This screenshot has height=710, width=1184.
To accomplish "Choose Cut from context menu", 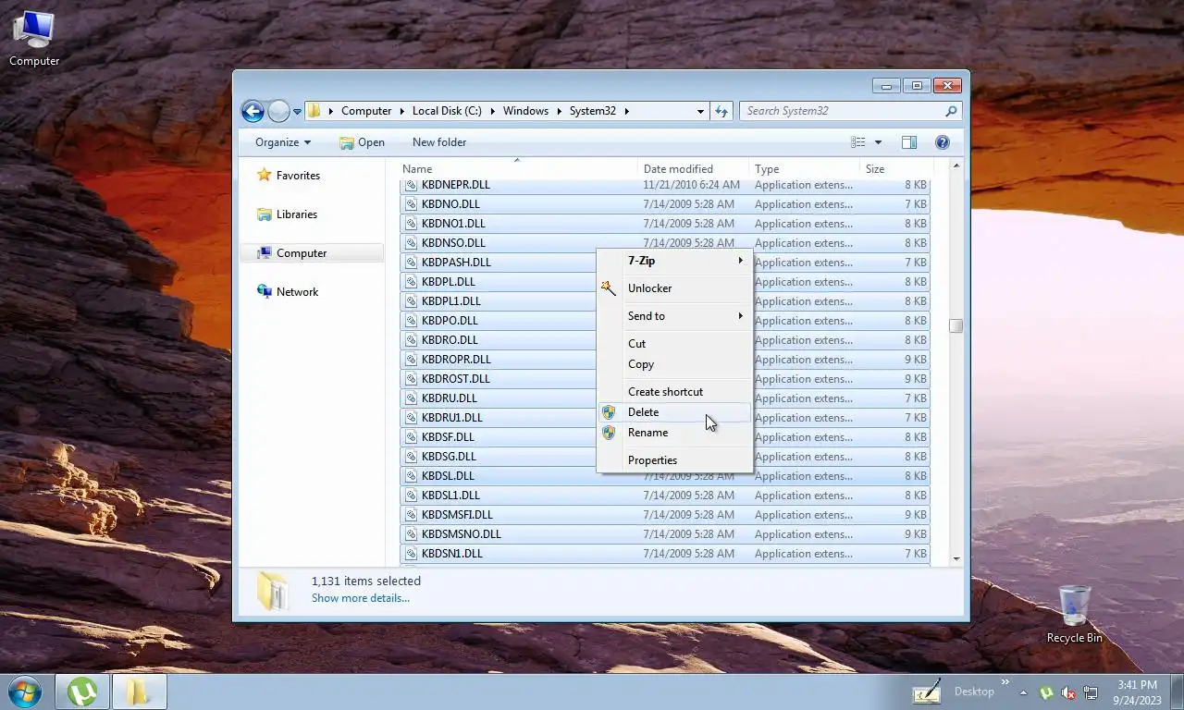I will [674, 344].
